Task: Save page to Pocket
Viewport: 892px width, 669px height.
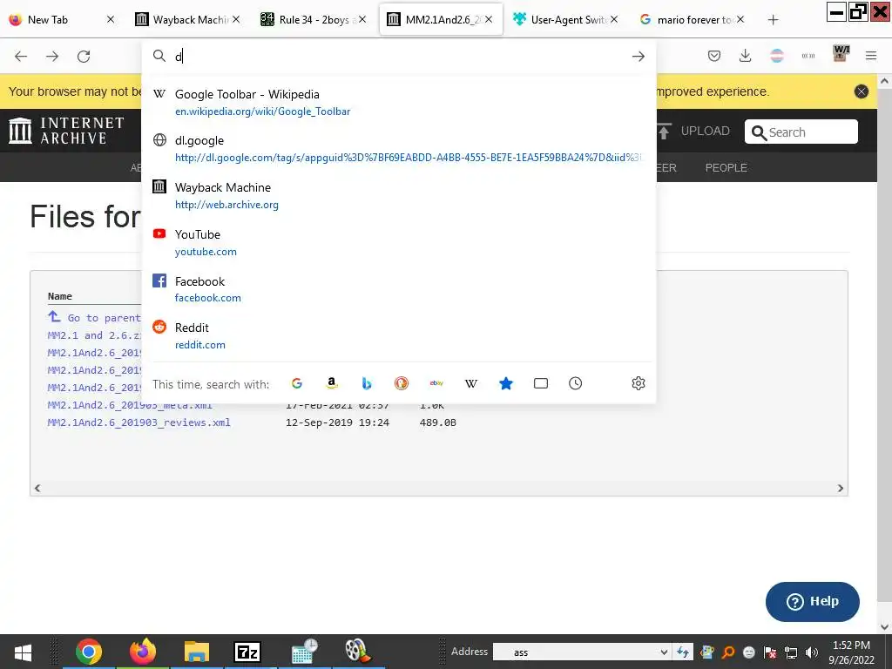Action: (714, 56)
